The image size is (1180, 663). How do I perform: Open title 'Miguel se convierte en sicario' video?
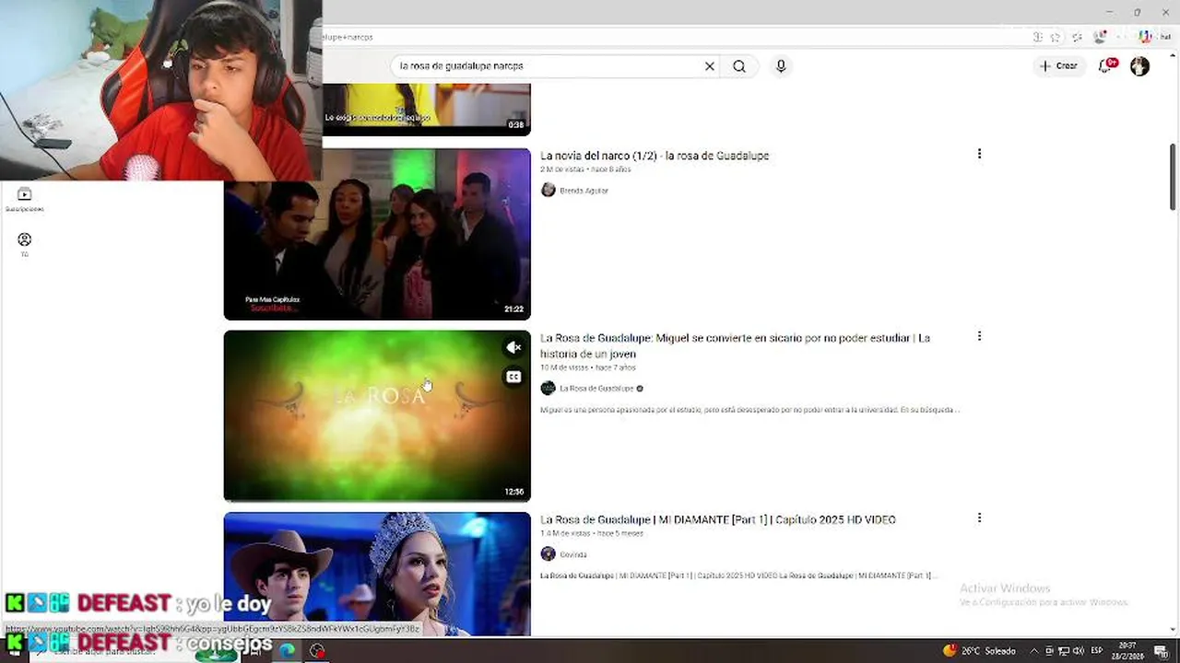735,345
